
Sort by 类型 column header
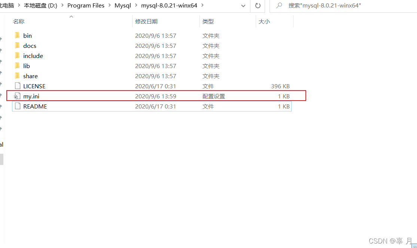point(208,22)
